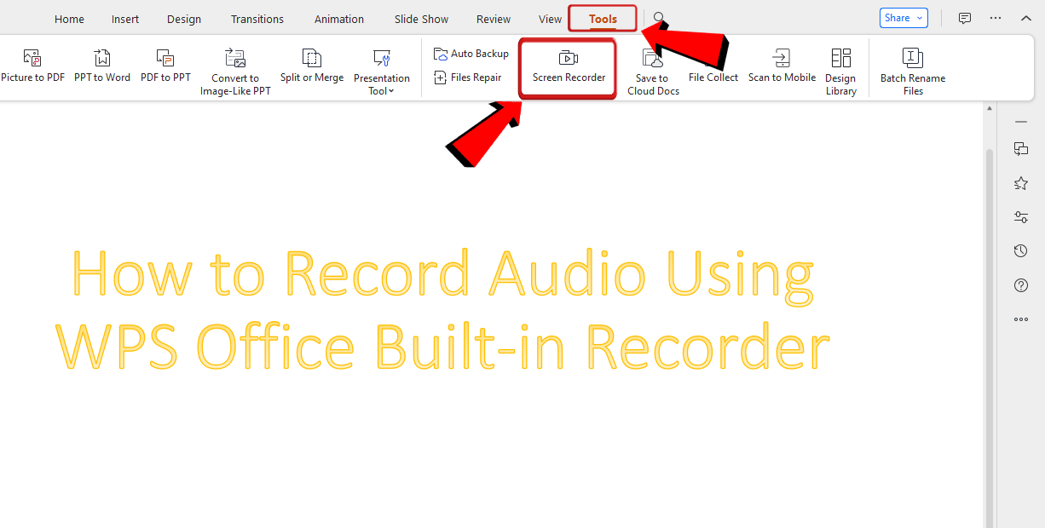Open Save to Cloud Docs

click(x=652, y=68)
